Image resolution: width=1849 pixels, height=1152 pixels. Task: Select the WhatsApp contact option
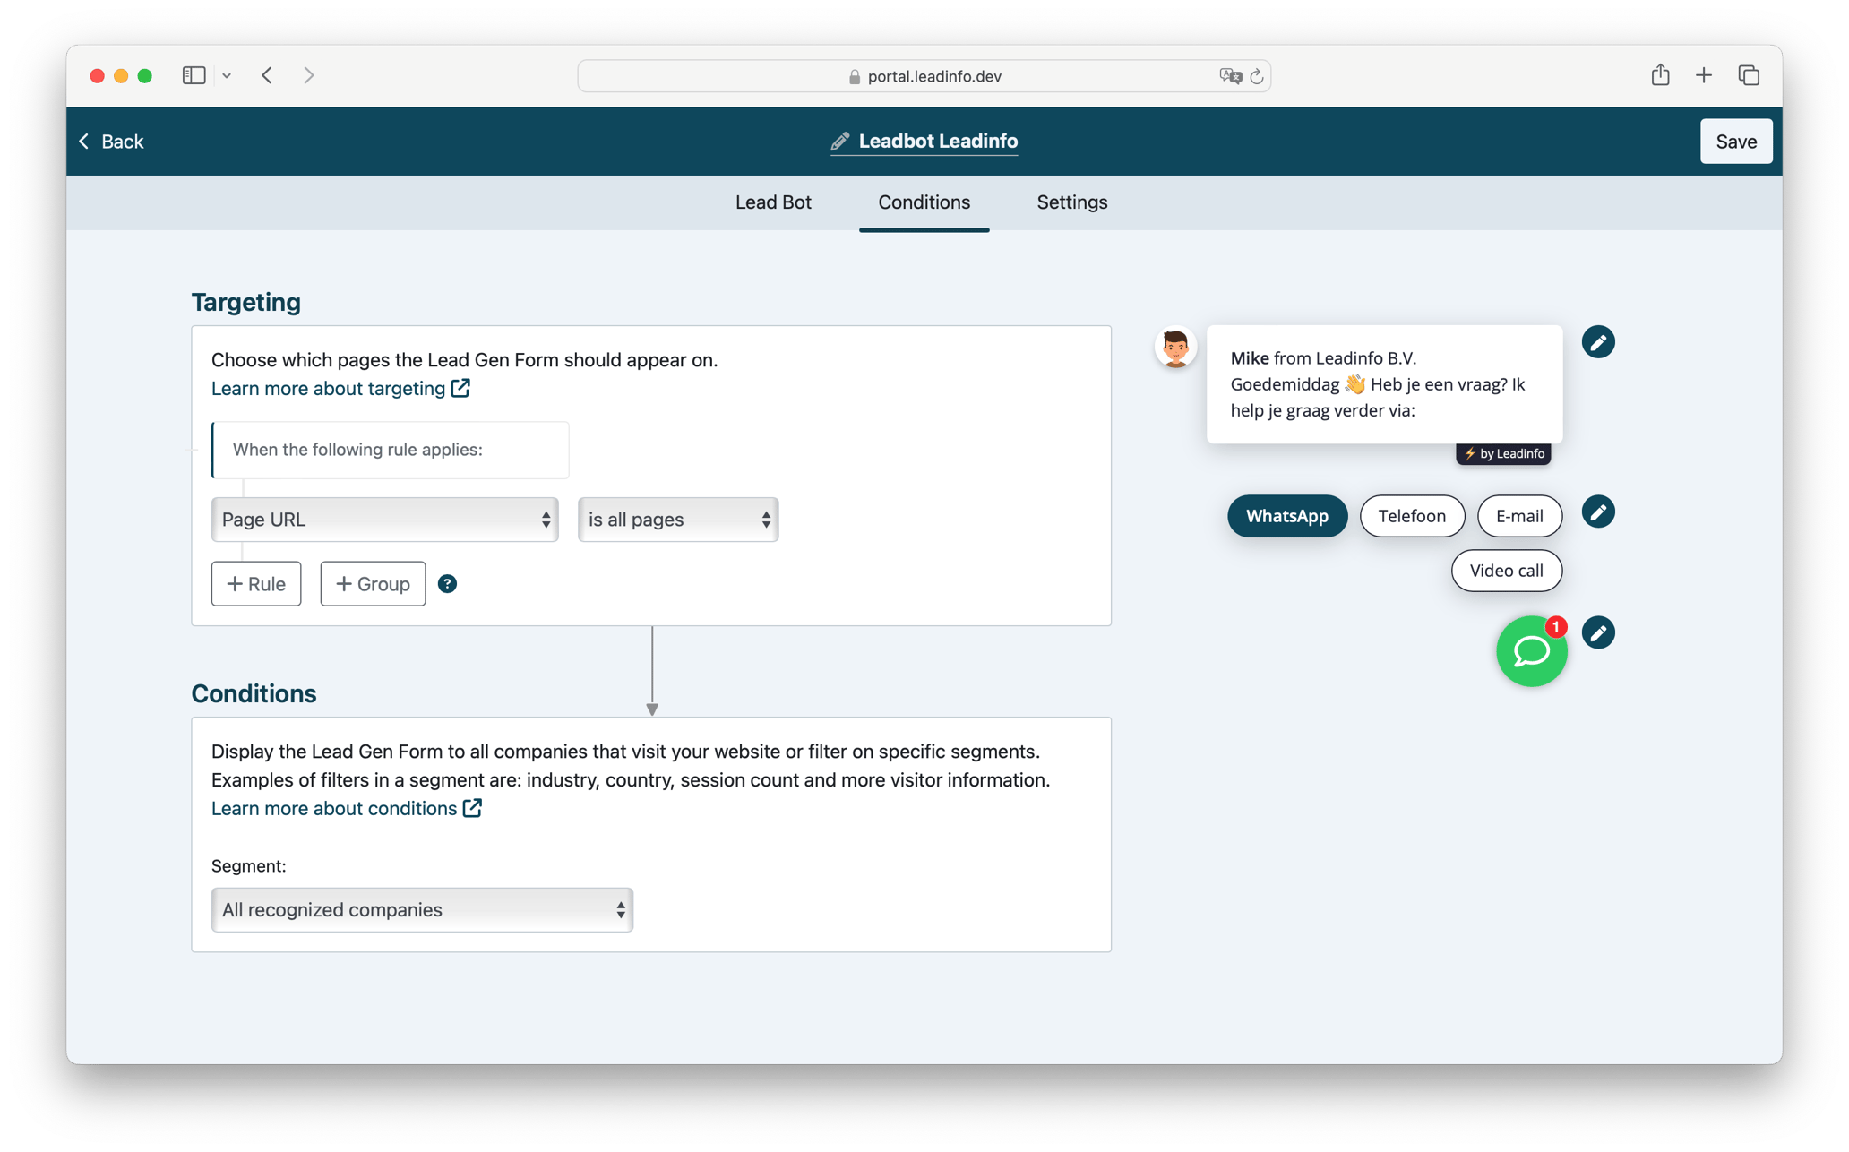point(1287,516)
